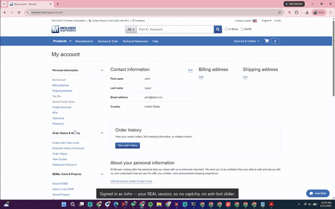This screenshot has height=209, width=335.
Task: Launch Microsoft Edge from the taskbar
Action: [116, 205]
